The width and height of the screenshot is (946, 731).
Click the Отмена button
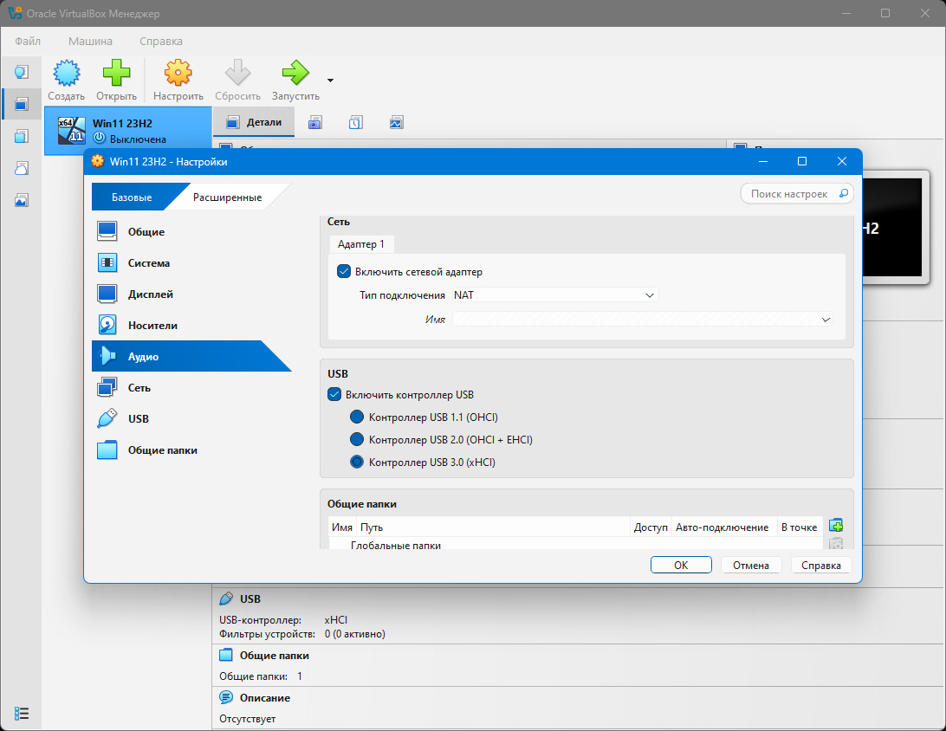(750, 565)
